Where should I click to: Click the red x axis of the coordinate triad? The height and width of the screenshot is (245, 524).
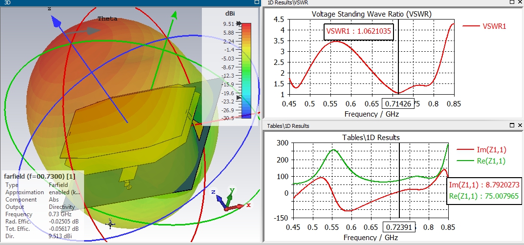tap(237, 207)
